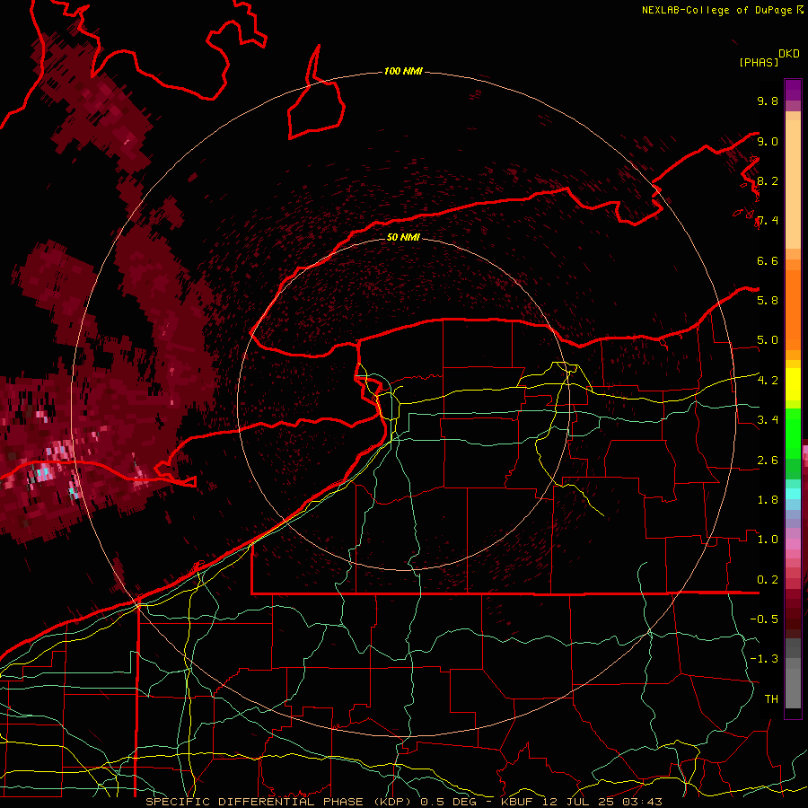Click the purple segment atop the color bar
This screenshot has width=808, height=808.
point(793,90)
